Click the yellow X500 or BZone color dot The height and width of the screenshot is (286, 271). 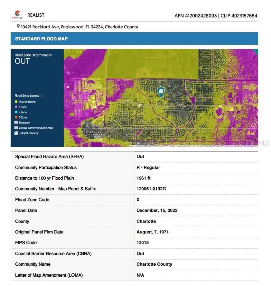click(x=16, y=102)
